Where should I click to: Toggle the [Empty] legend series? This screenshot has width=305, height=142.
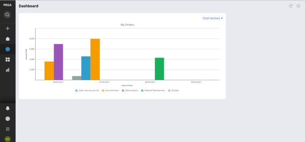(173, 91)
